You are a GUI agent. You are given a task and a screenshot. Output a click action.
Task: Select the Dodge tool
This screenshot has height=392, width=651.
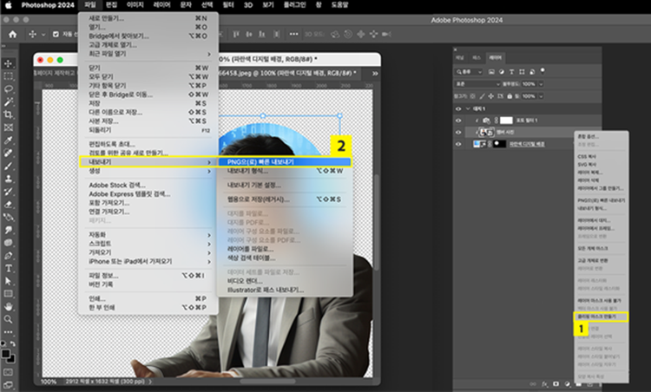click(x=9, y=243)
